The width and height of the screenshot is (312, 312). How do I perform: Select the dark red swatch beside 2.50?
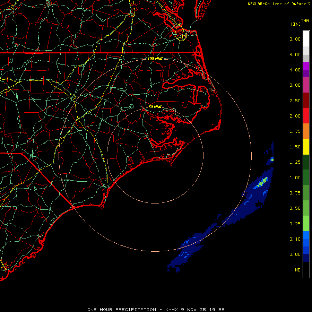pyautogui.click(x=306, y=101)
